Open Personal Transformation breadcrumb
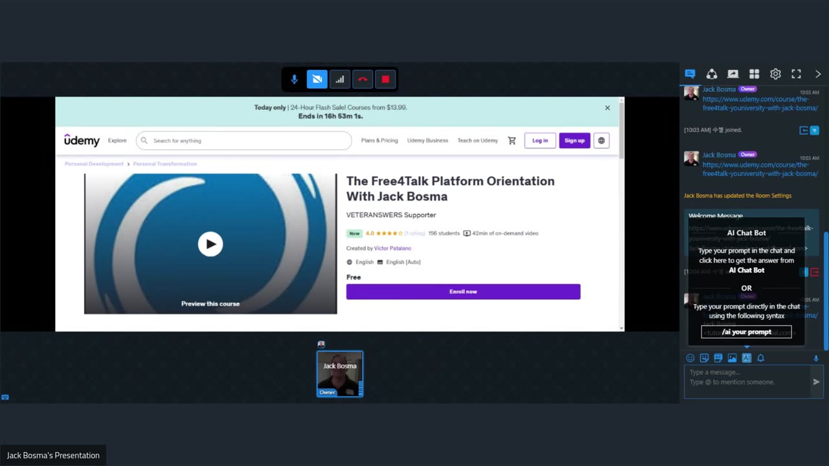The width and height of the screenshot is (829, 466). [x=165, y=164]
